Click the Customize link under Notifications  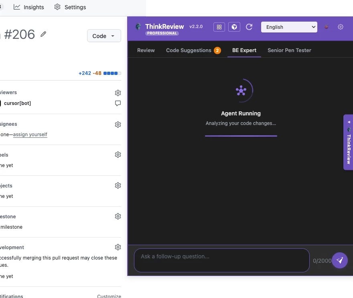(x=109, y=296)
